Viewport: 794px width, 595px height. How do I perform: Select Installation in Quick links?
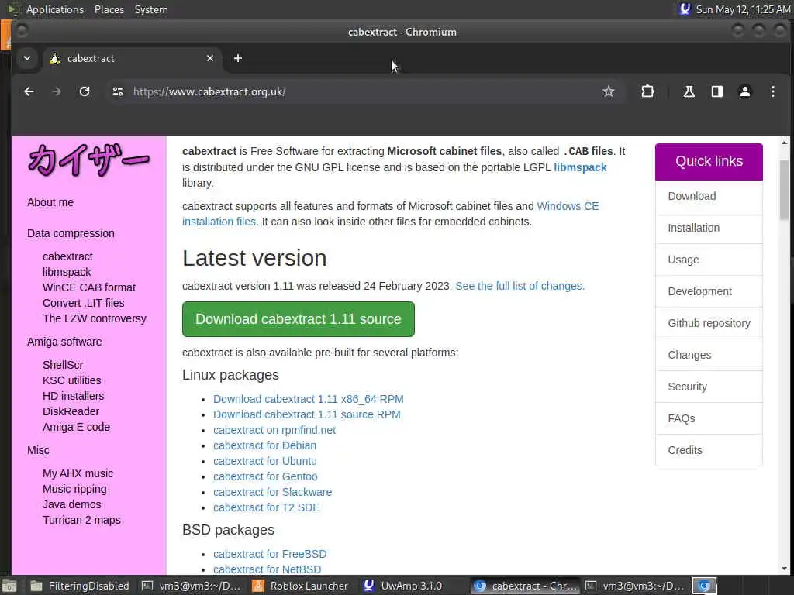click(x=709, y=229)
